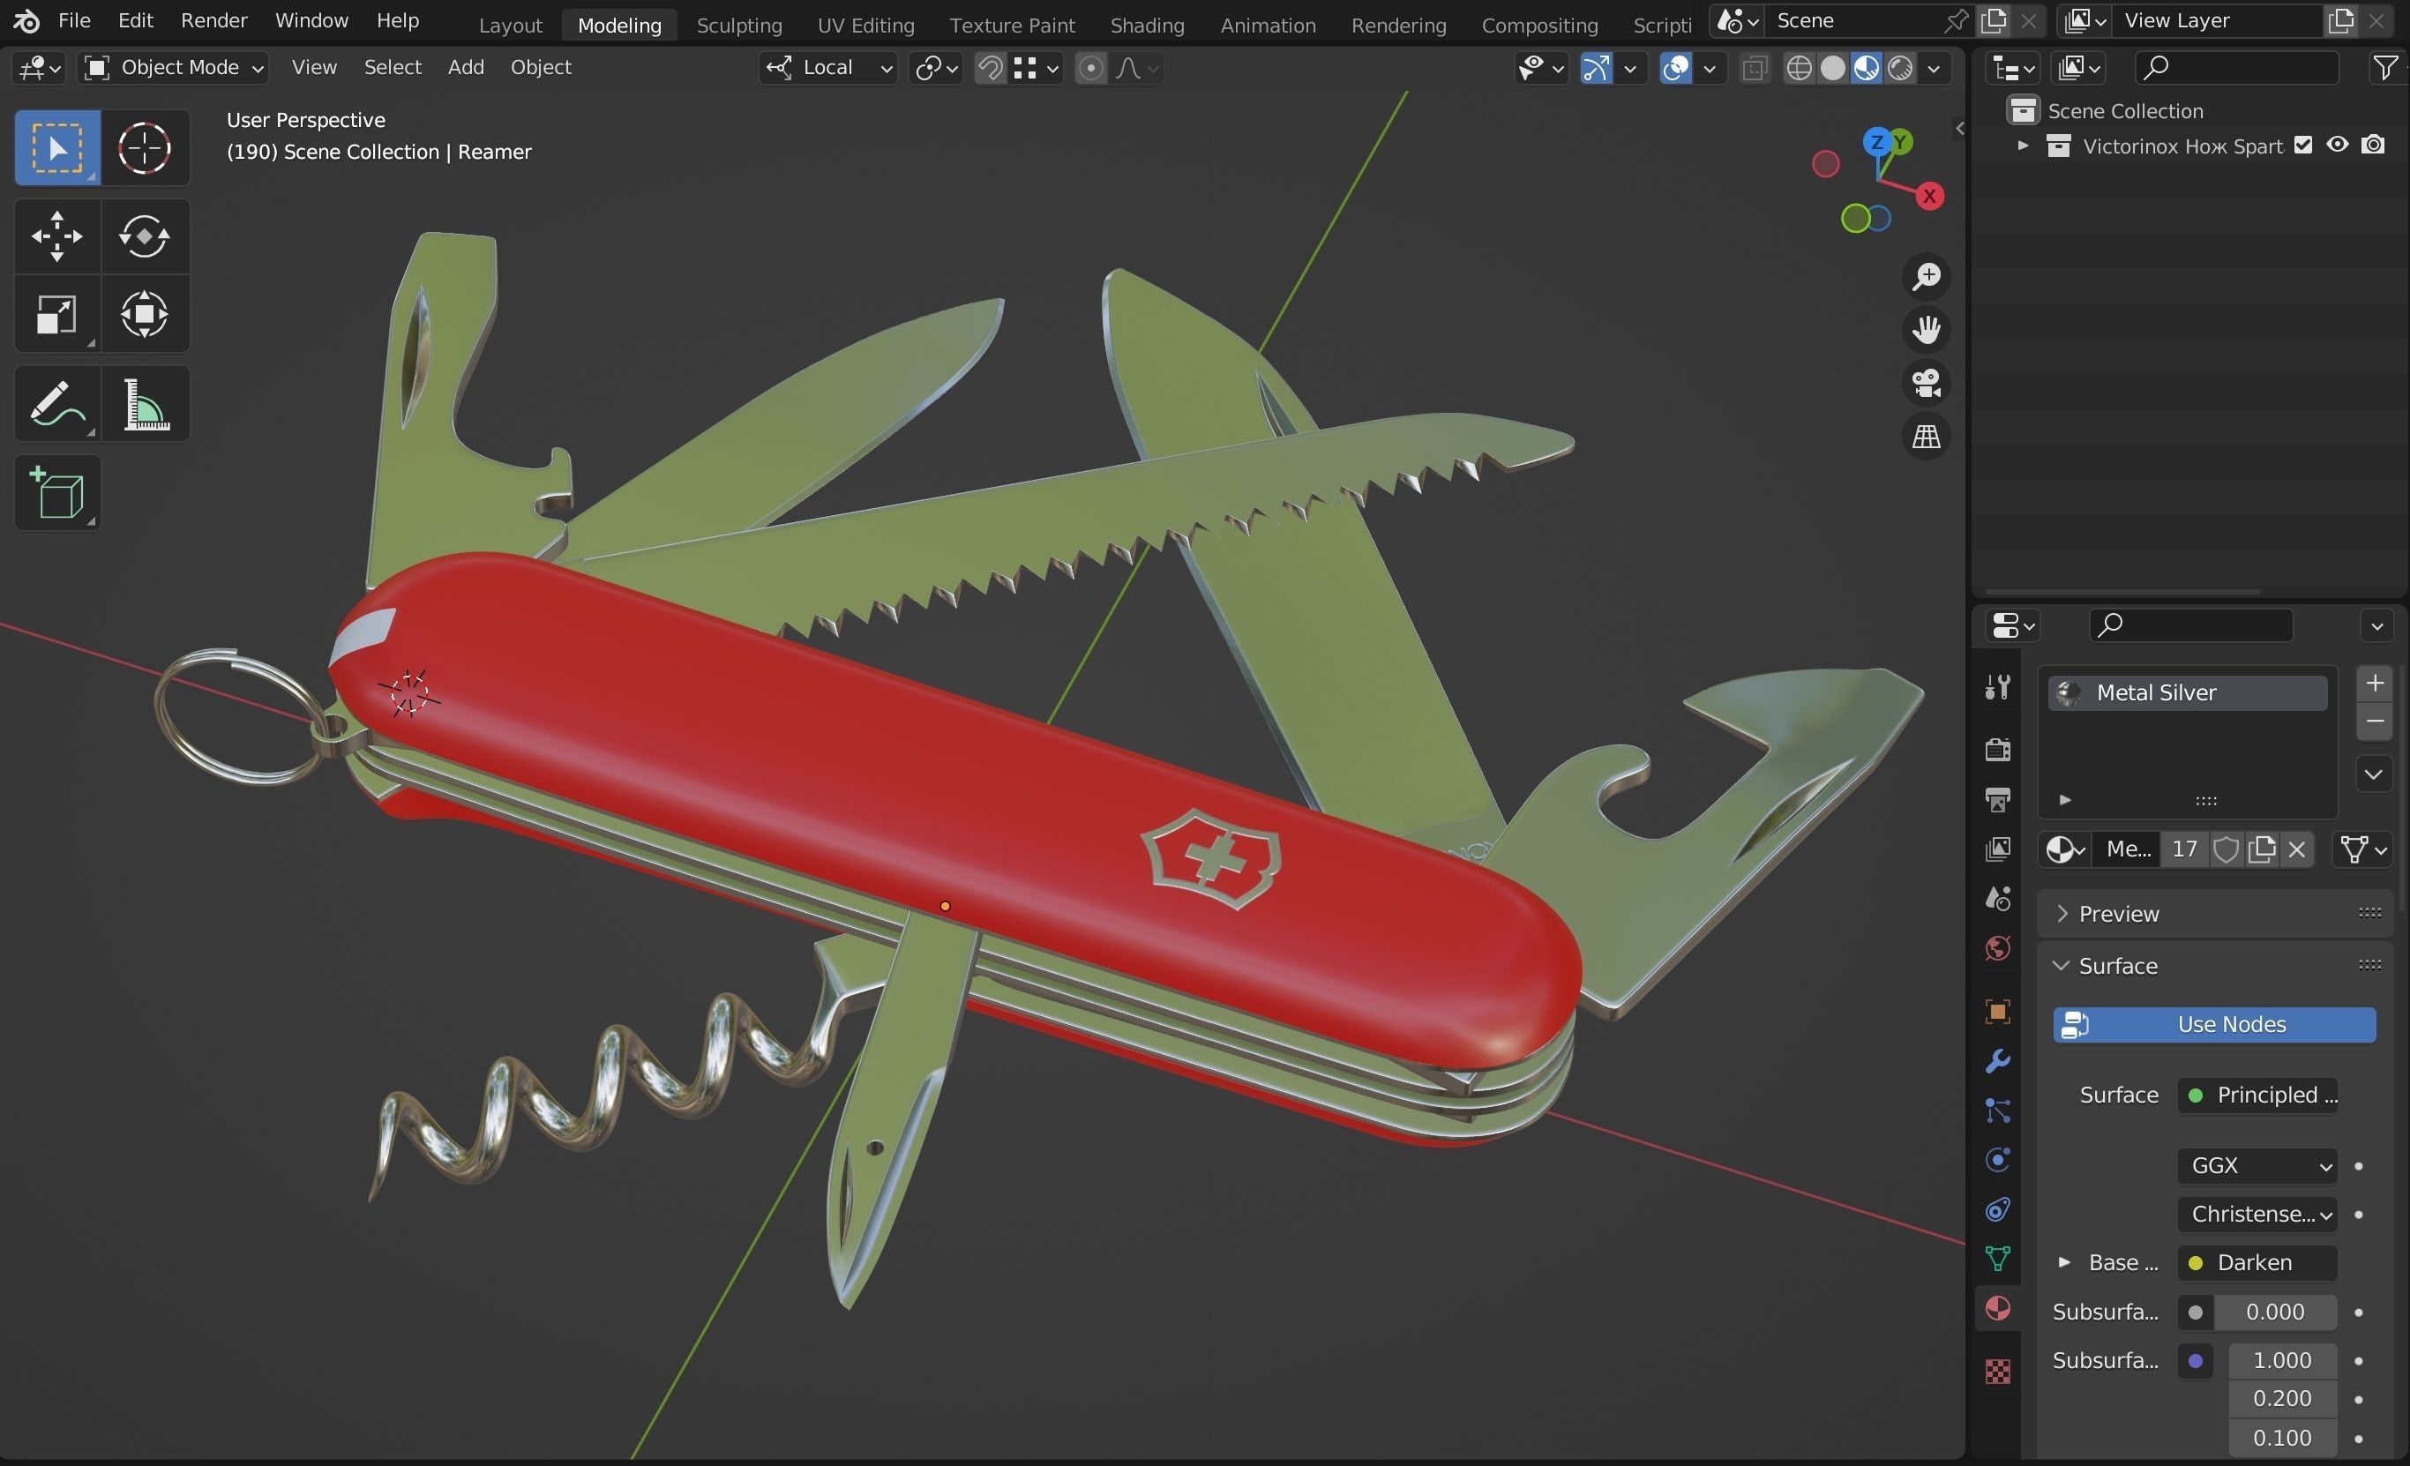Switch to solid shading
The width and height of the screenshot is (2410, 1466).
(1833, 68)
